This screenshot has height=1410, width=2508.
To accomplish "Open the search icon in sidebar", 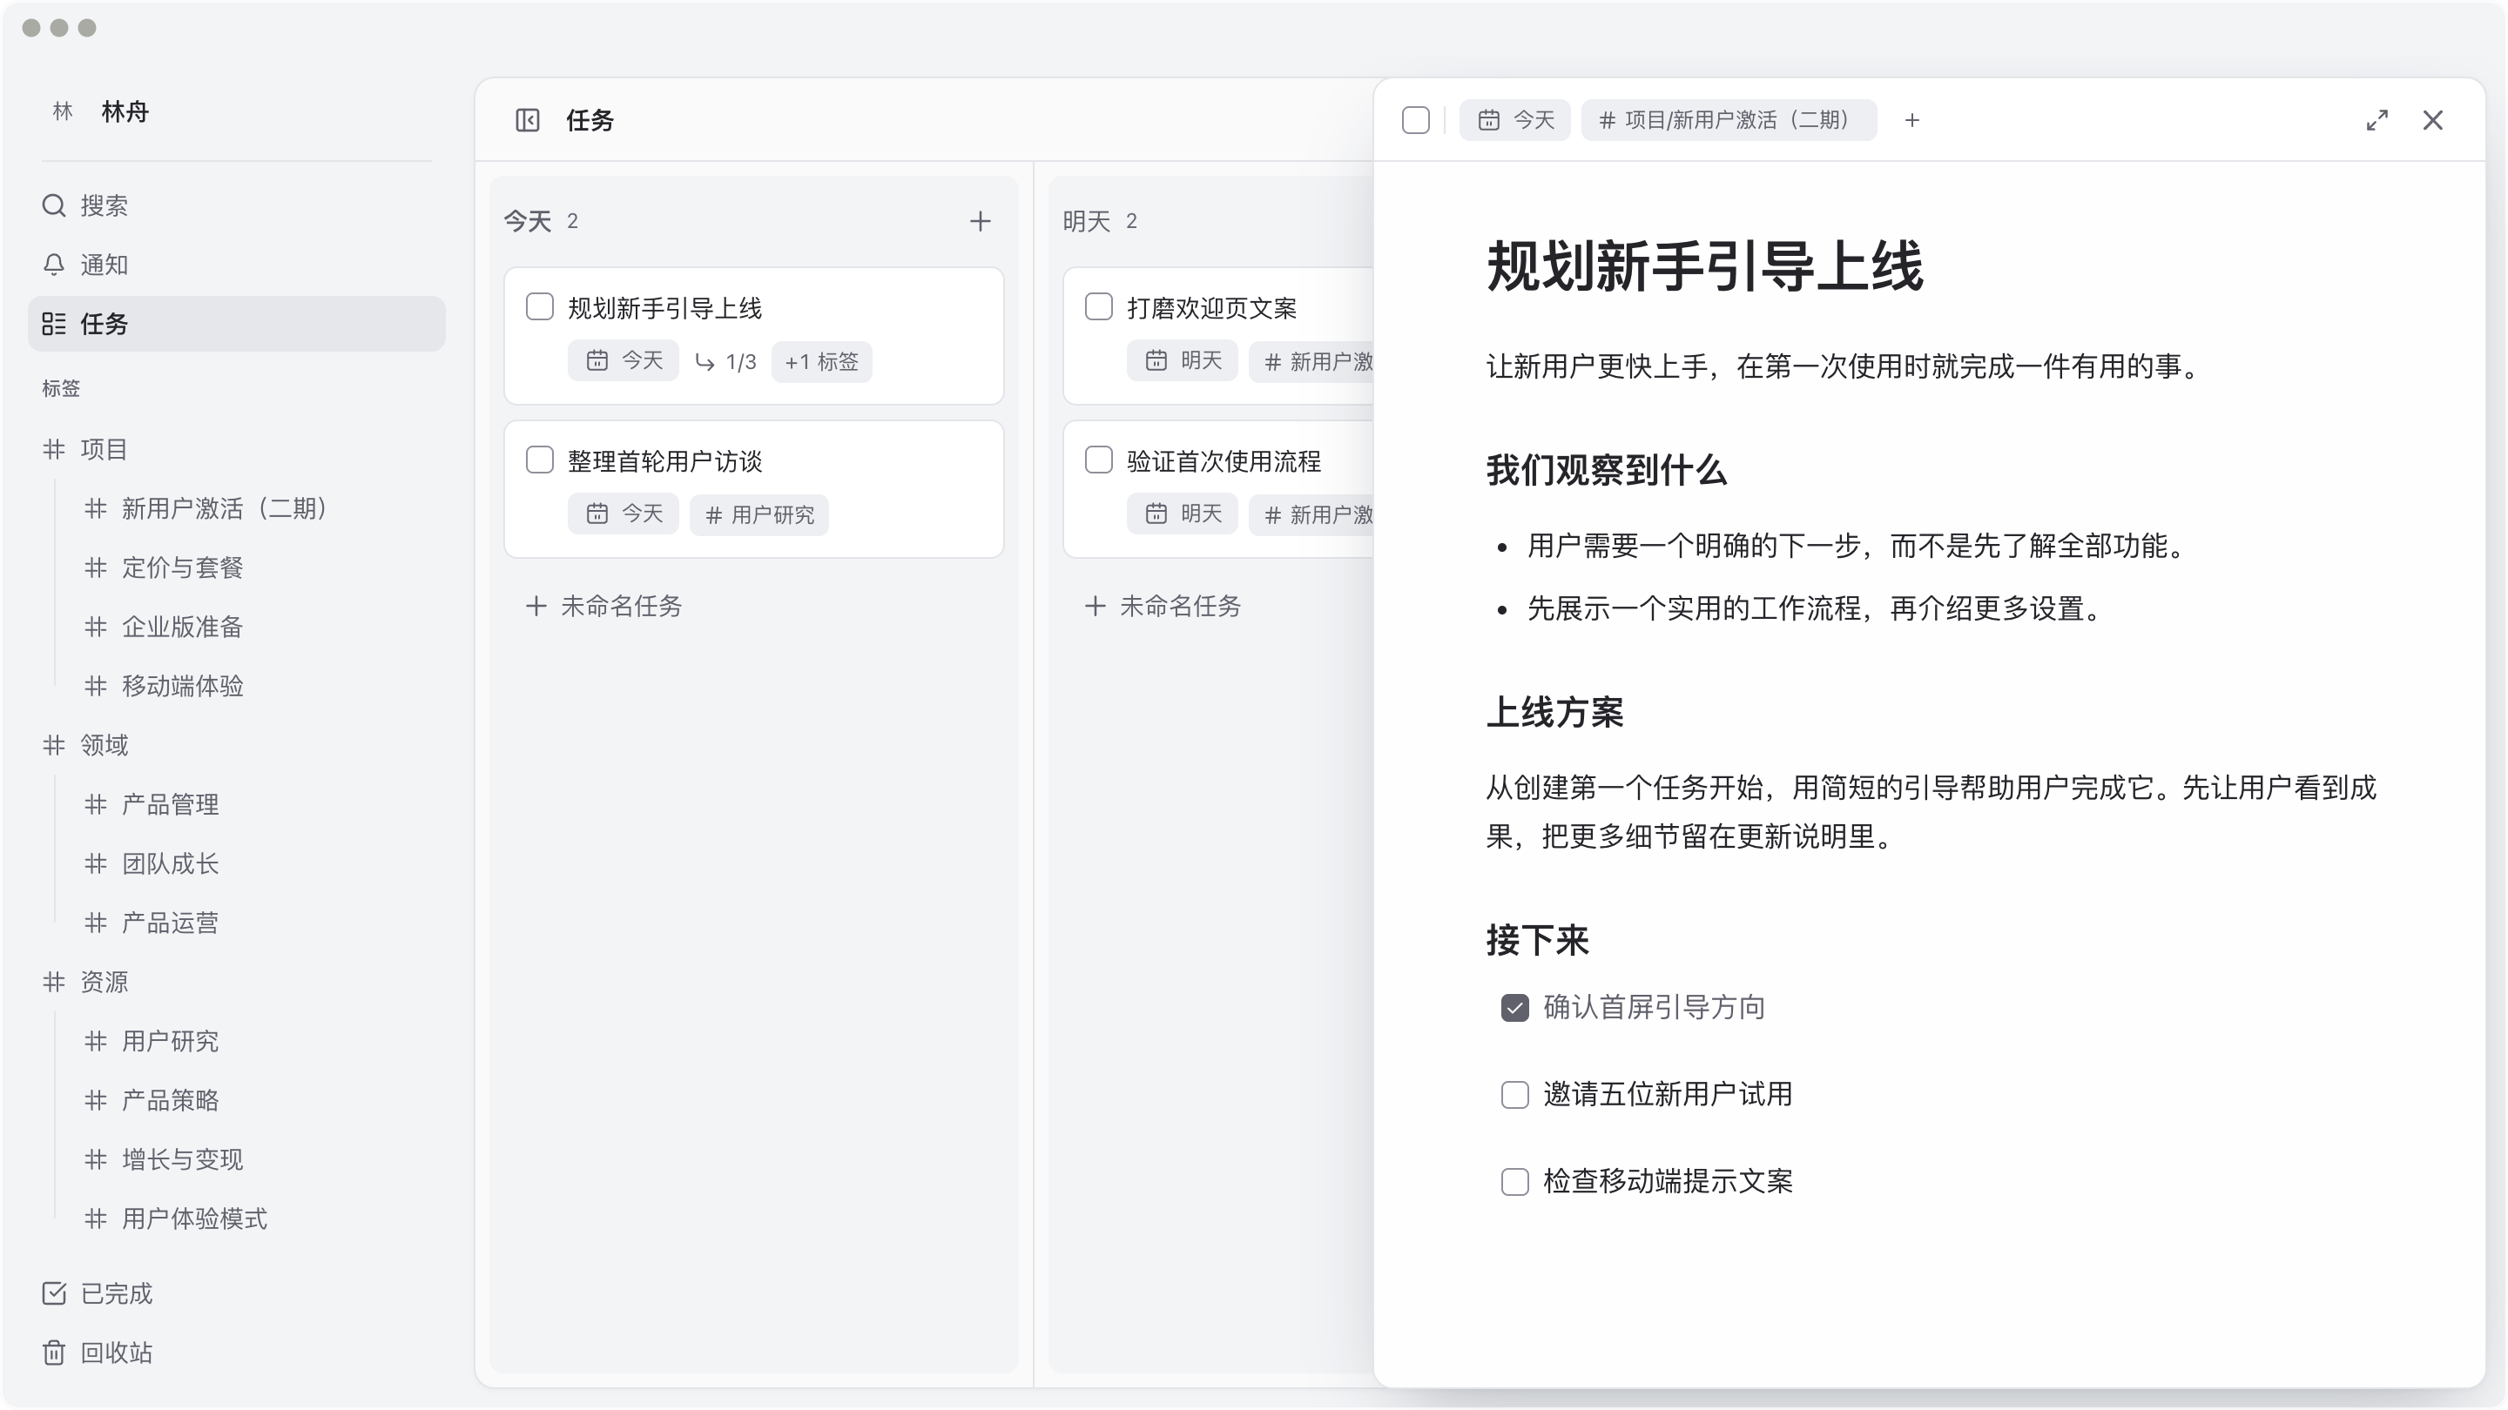I will pos(53,205).
